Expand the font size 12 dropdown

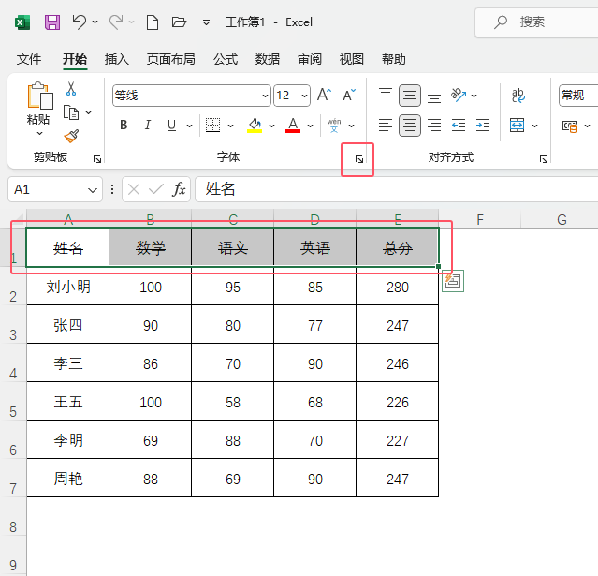pyautogui.click(x=304, y=96)
